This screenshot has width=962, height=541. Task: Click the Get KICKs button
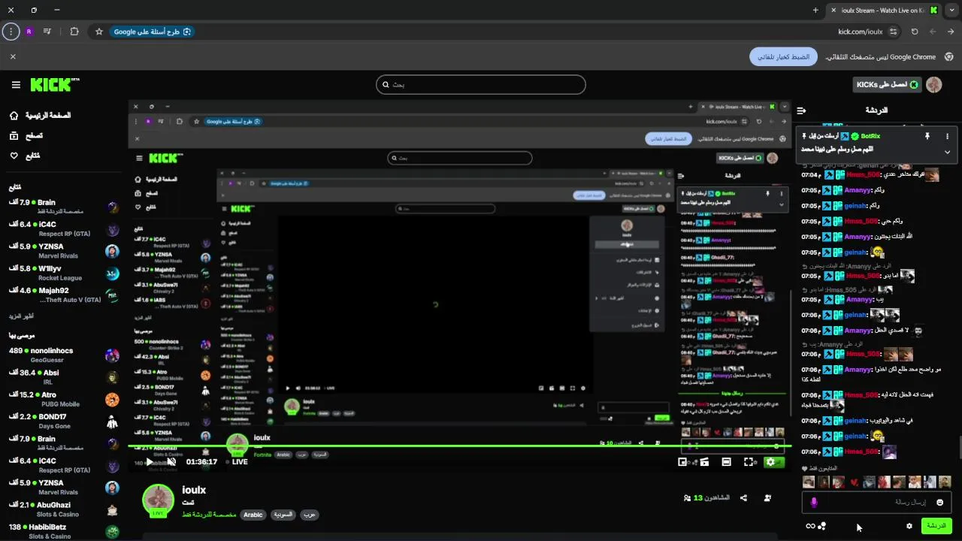point(887,85)
